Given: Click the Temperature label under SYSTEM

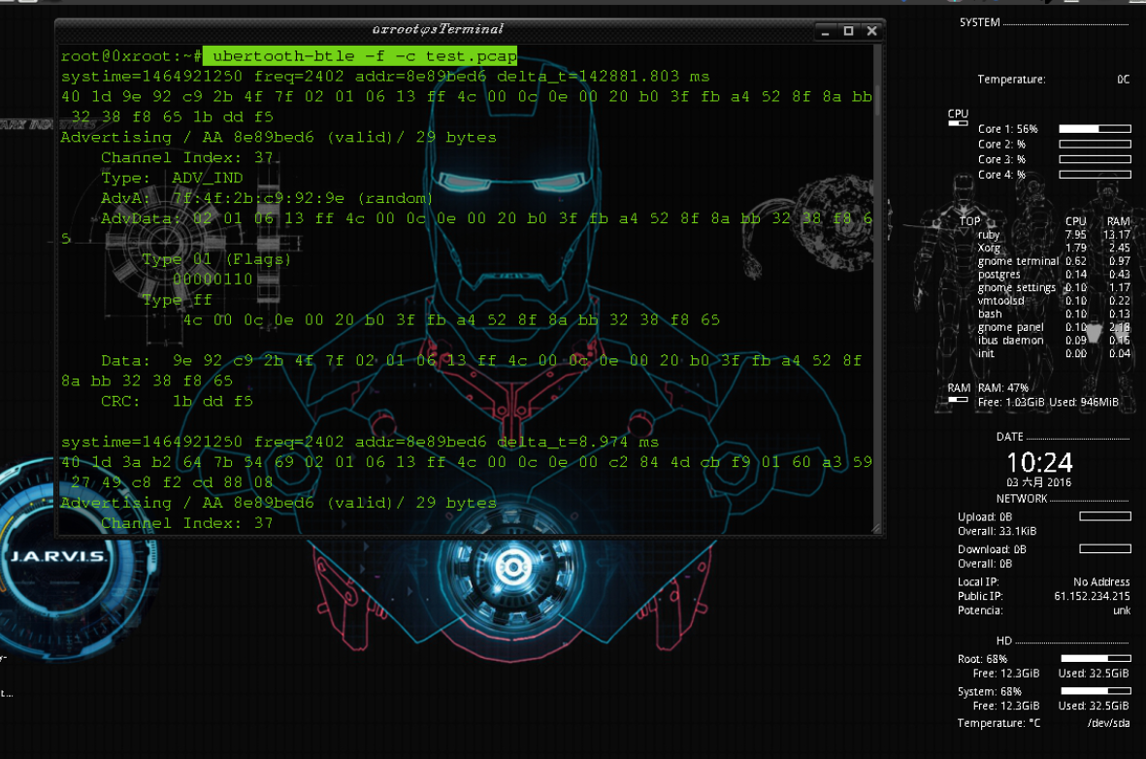Looking at the screenshot, I should pos(1011,79).
